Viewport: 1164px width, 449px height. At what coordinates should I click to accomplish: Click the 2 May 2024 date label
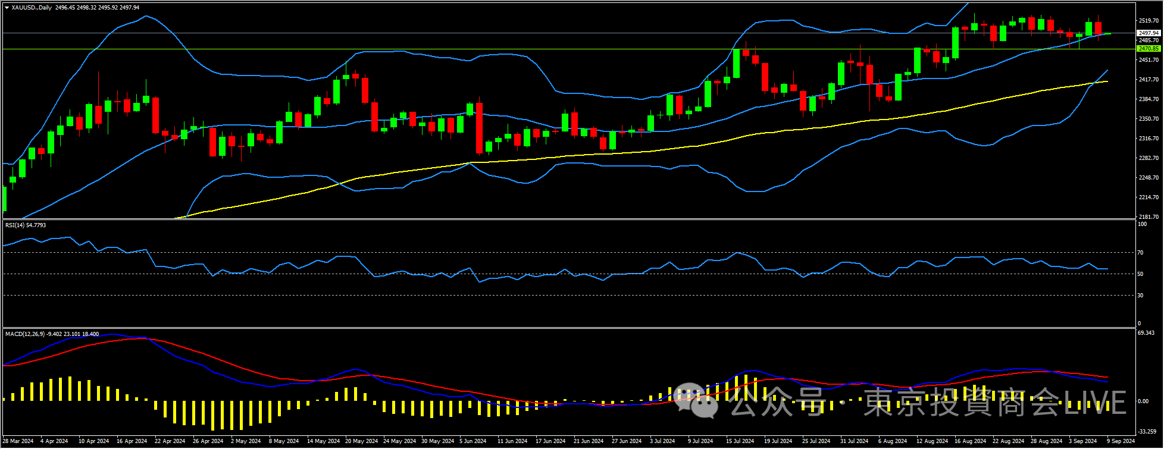[246, 441]
